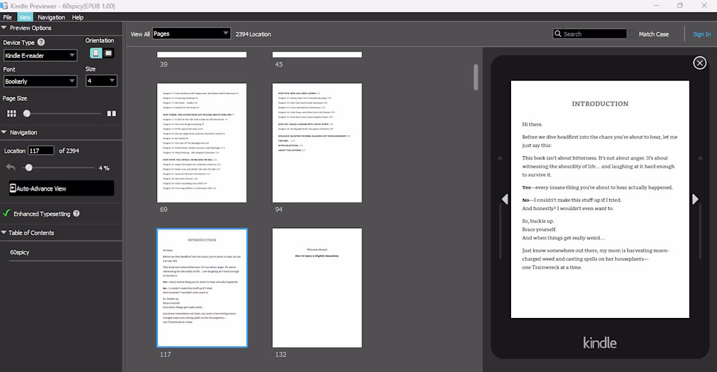Open the Bookerly font dropdown
This screenshot has height=372, width=717.
40,81
